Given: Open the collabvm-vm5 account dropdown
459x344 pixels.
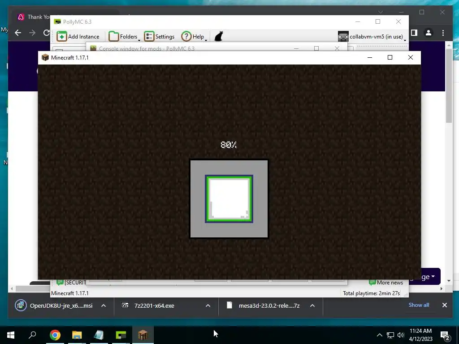Looking at the screenshot, I should tap(372, 37).
